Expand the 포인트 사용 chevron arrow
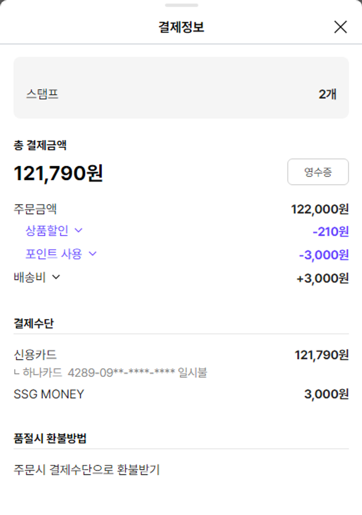The width and height of the screenshot is (362, 515). (x=93, y=254)
